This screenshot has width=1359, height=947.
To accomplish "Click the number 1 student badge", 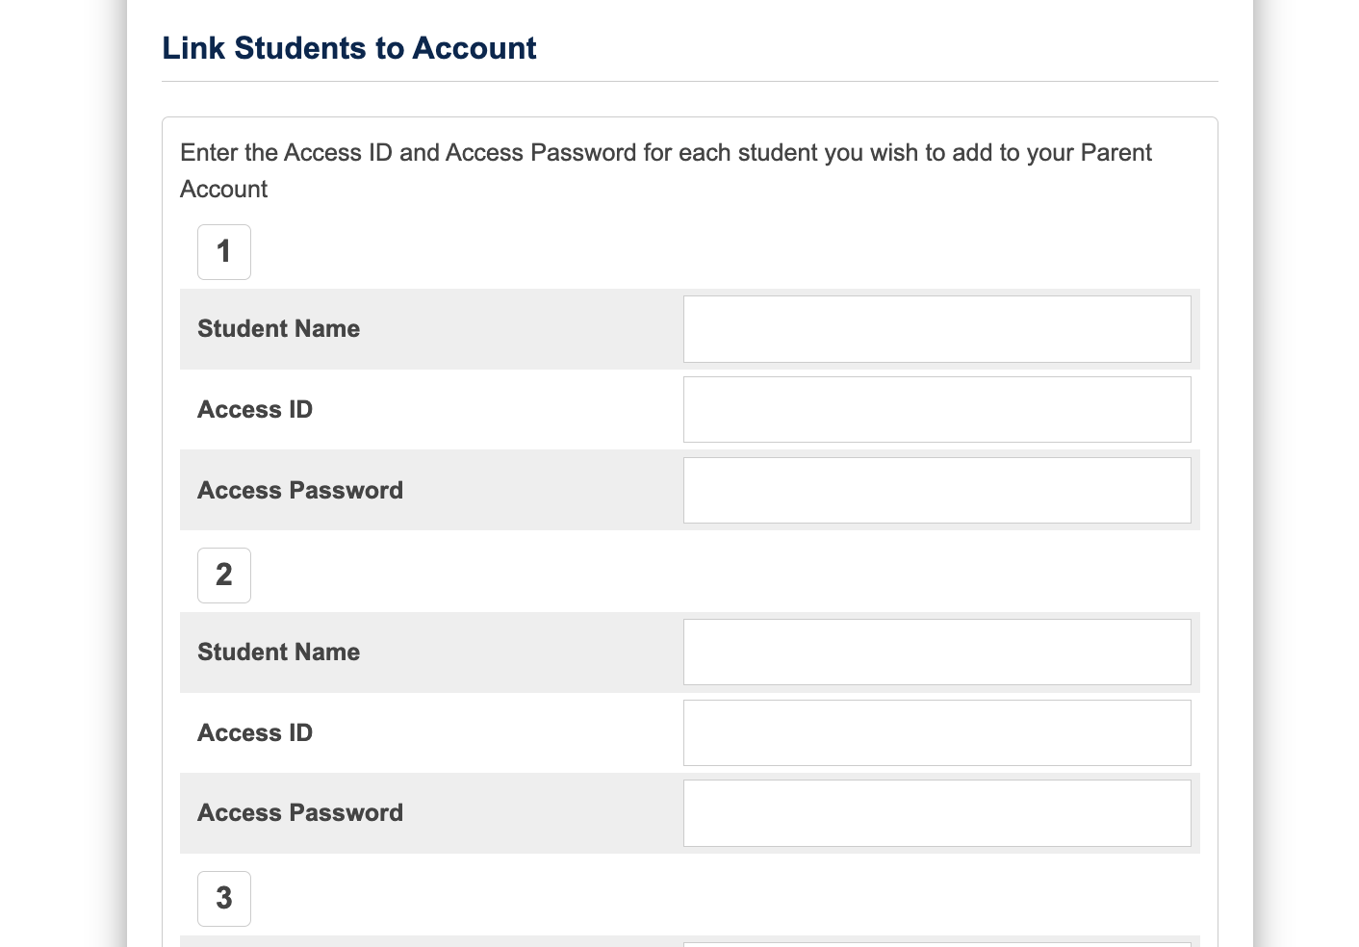I will coord(224,252).
